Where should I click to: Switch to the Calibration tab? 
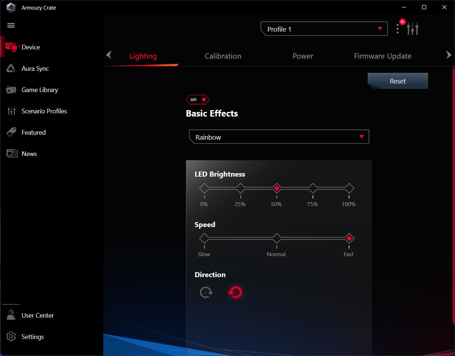coord(223,56)
